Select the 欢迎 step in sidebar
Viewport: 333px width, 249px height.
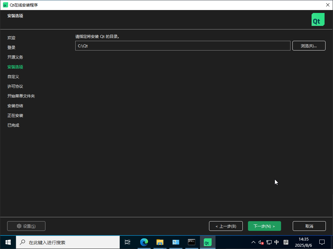pos(11,38)
